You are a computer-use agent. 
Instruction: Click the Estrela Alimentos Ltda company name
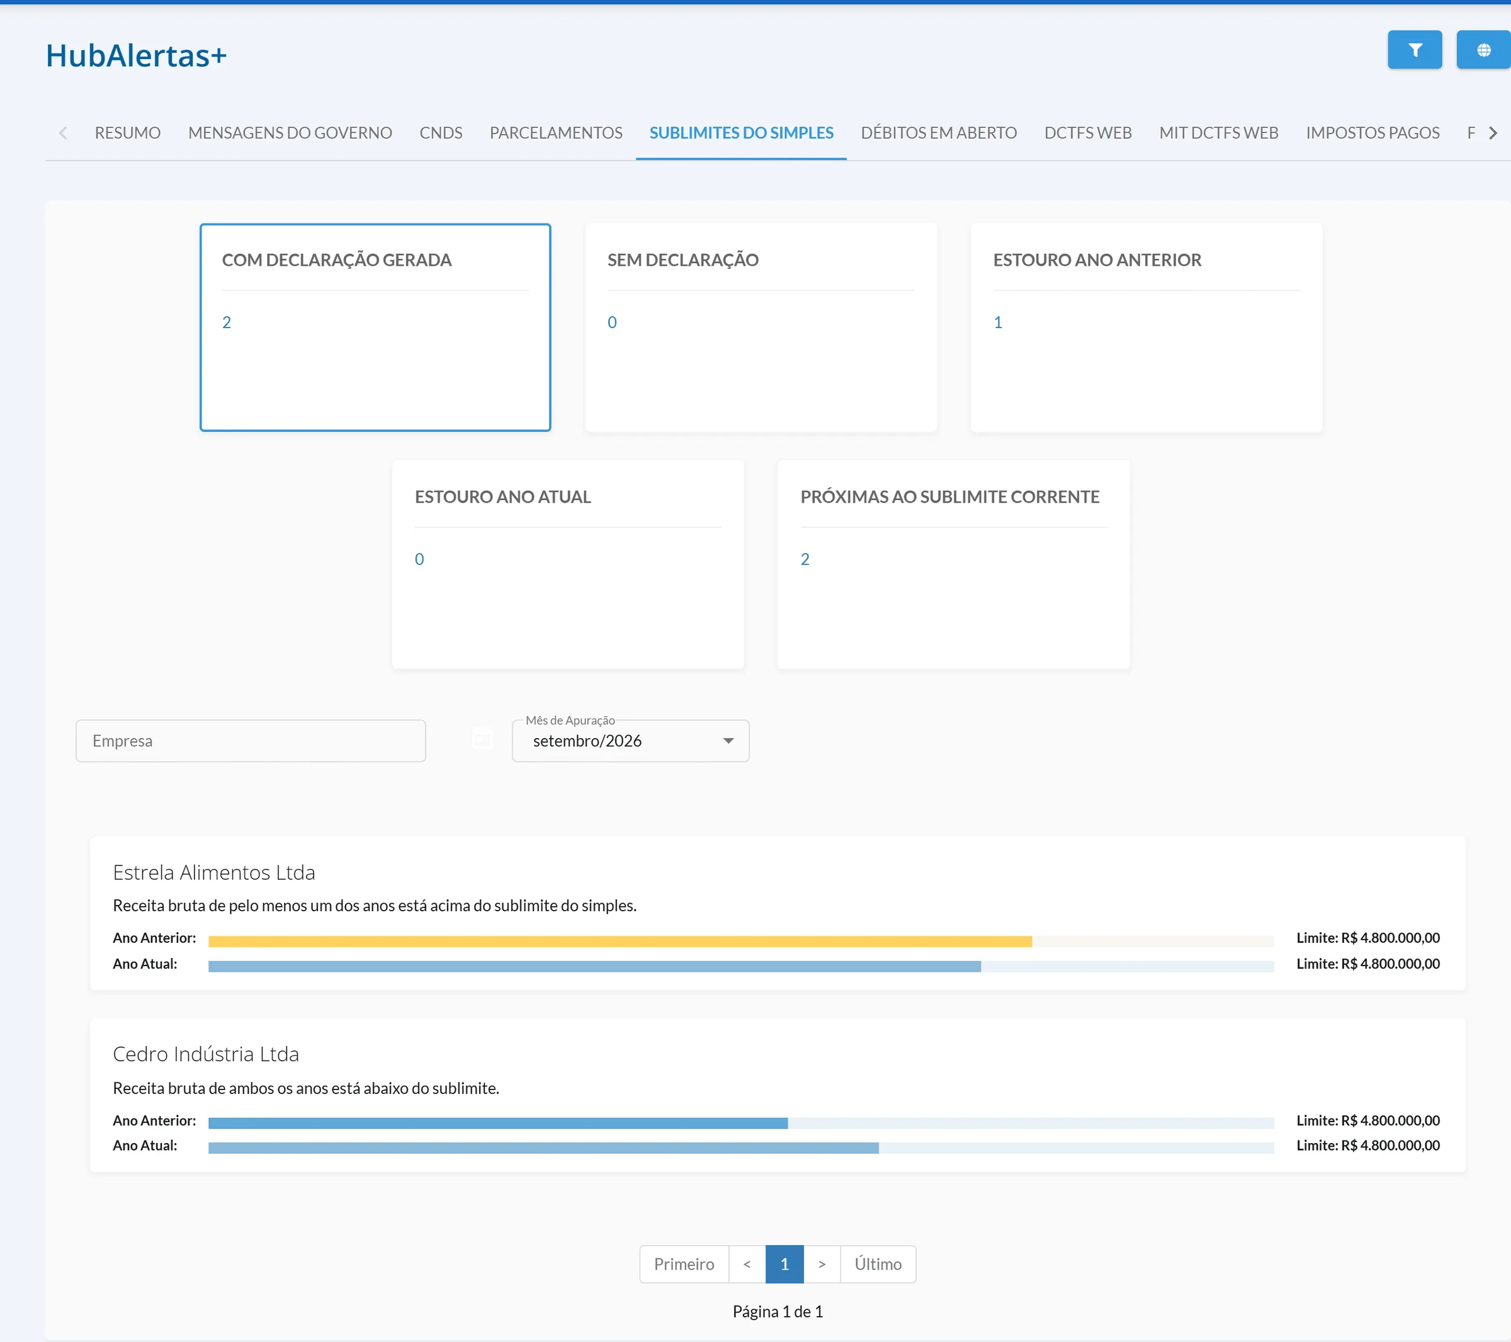tap(213, 872)
